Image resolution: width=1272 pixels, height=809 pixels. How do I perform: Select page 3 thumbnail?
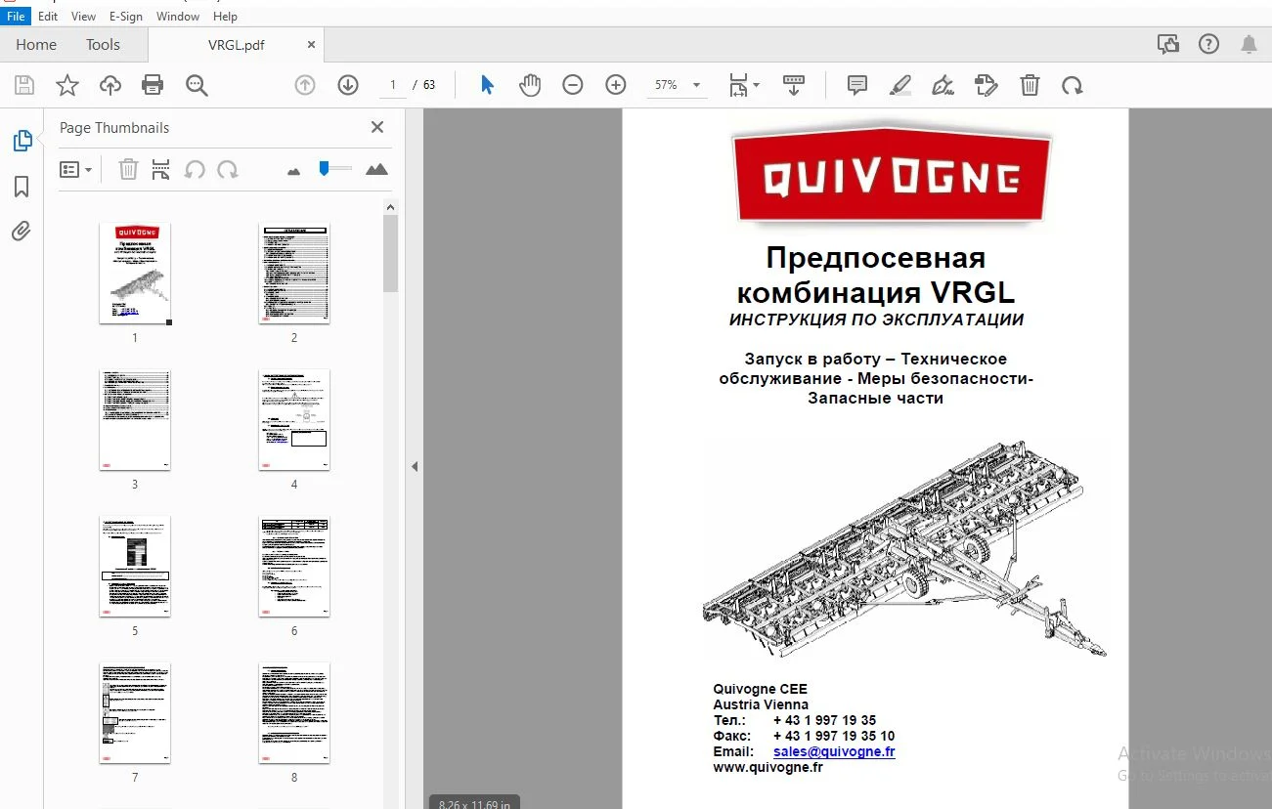(135, 419)
